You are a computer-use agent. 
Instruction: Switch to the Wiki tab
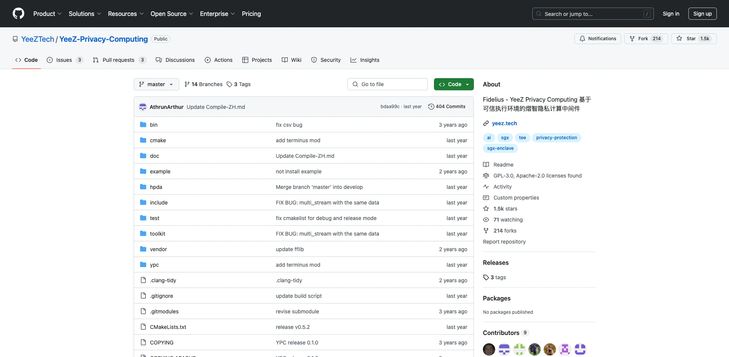(x=291, y=60)
